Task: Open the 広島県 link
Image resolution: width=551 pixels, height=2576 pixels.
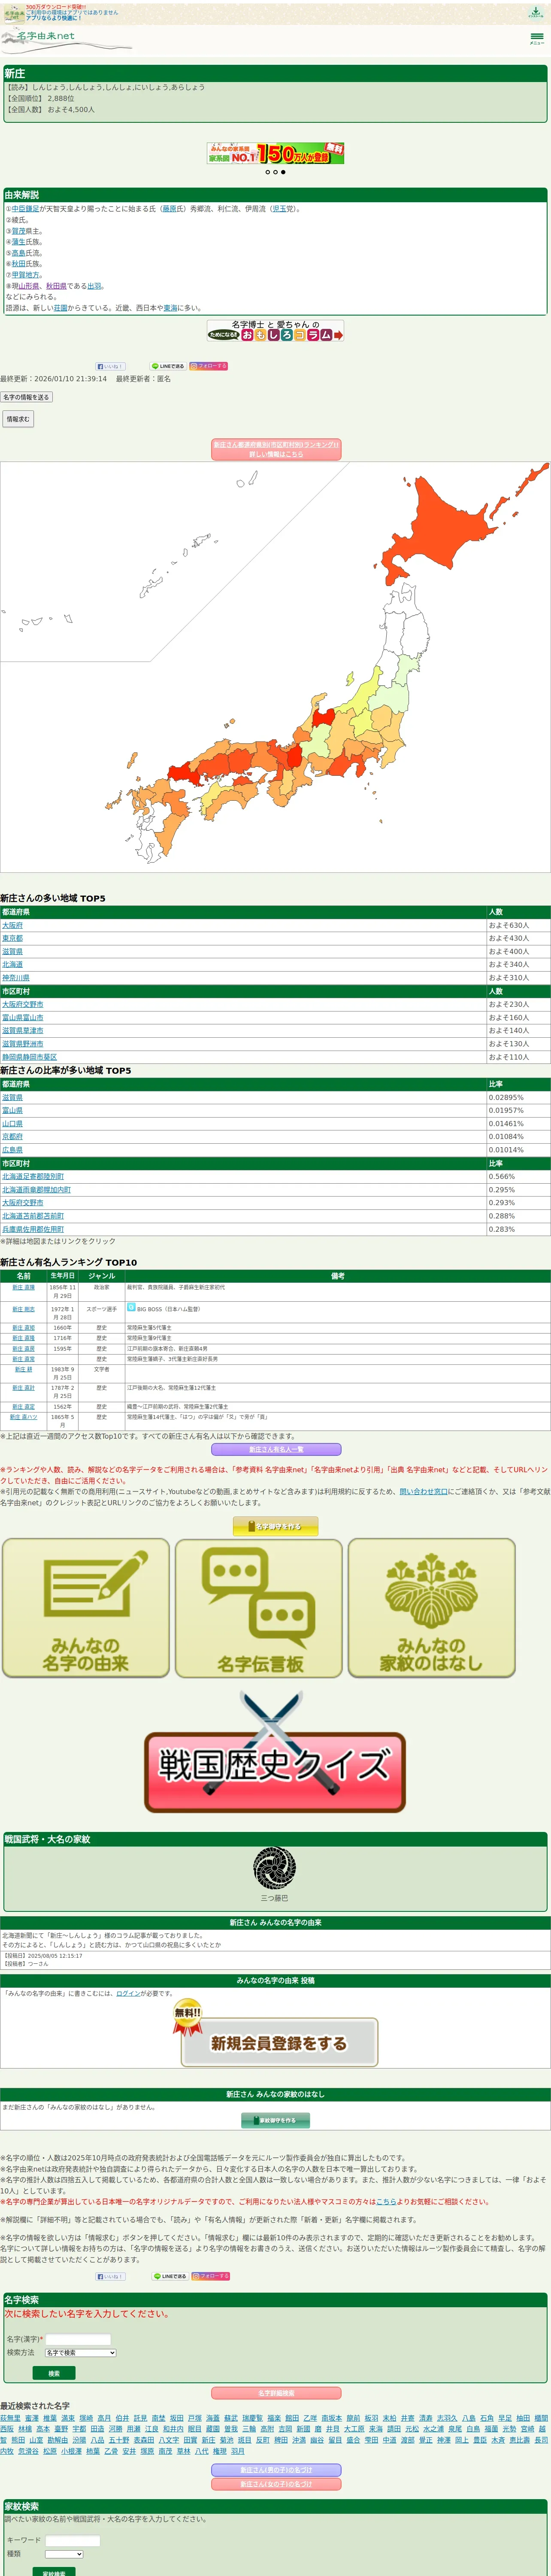Action: (x=12, y=1150)
